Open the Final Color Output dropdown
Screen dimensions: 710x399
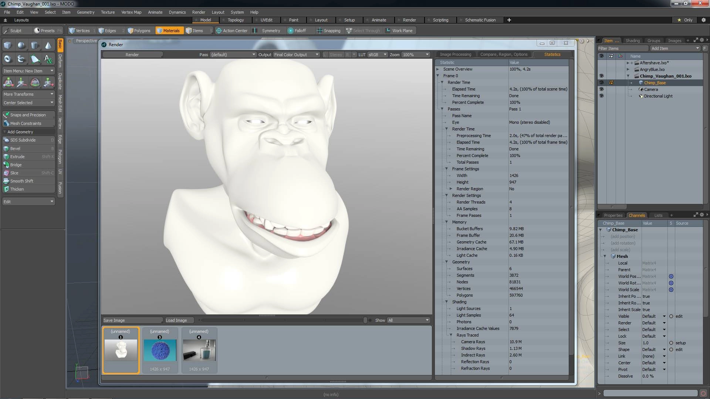tap(296, 55)
